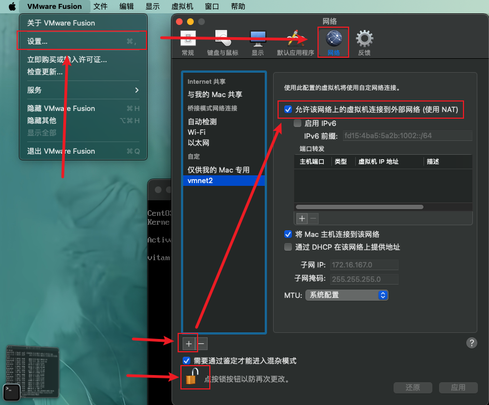The width and height of the screenshot is (489, 405).
Task: Select the 网络 (Network) globe icon
Action: 334,39
